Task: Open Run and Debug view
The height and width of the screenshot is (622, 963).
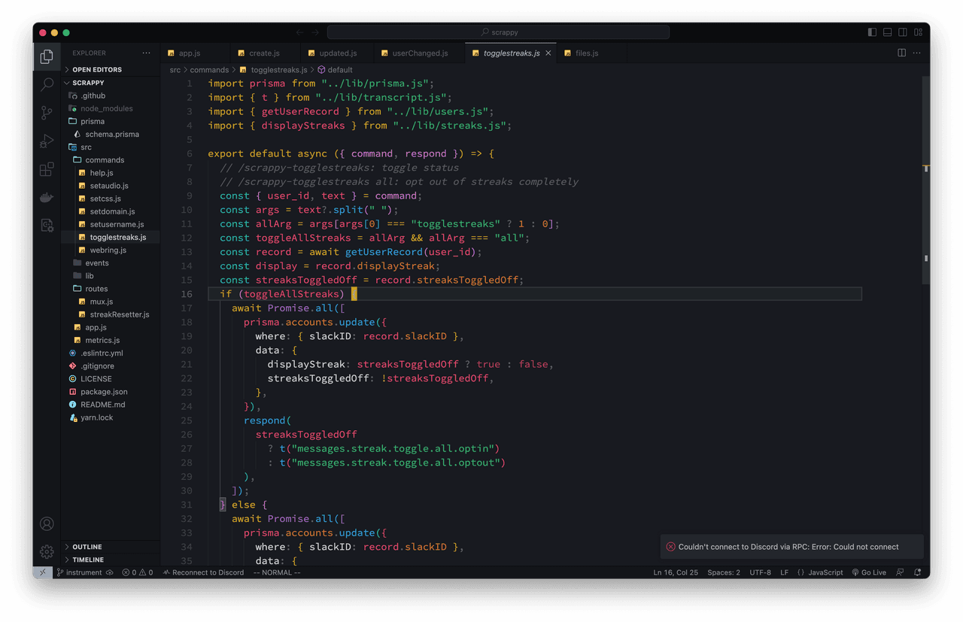Action: pos(47,141)
